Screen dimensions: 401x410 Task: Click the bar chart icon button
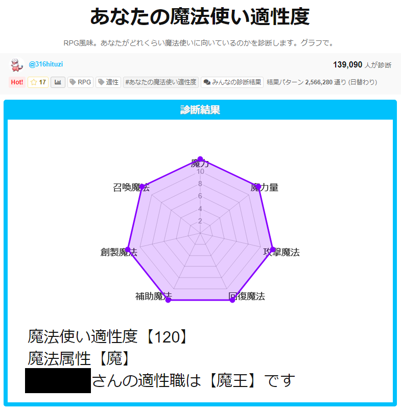(x=58, y=82)
